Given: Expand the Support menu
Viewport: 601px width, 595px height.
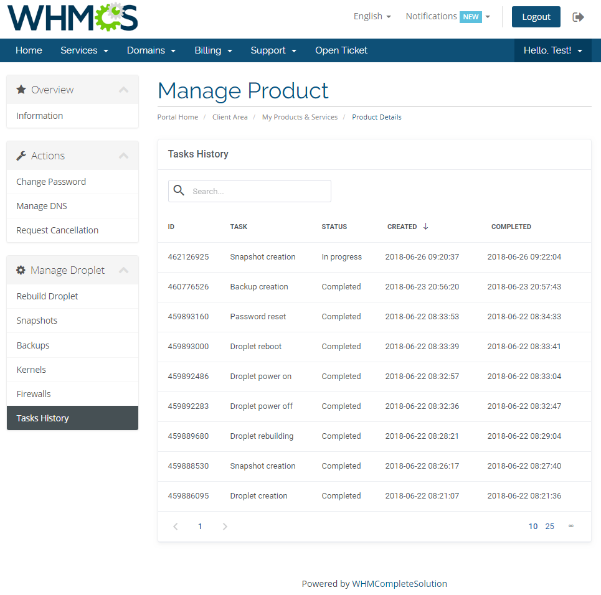Looking at the screenshot, I should [x=273, y=50].
